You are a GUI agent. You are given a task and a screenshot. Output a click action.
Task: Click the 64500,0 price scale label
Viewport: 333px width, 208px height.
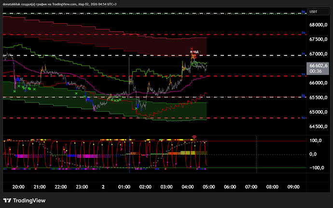[x=319, y=127]
